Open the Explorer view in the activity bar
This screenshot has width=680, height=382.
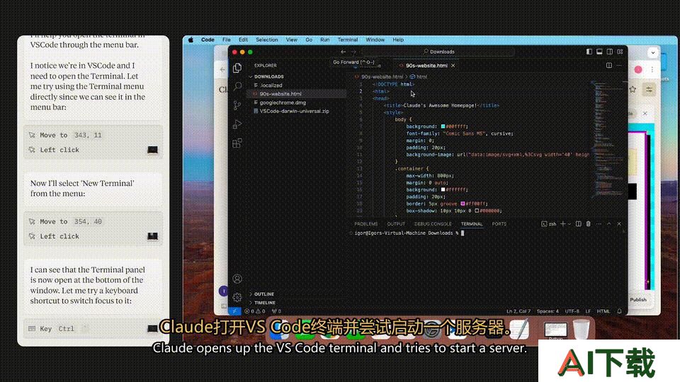pos(237,68)
